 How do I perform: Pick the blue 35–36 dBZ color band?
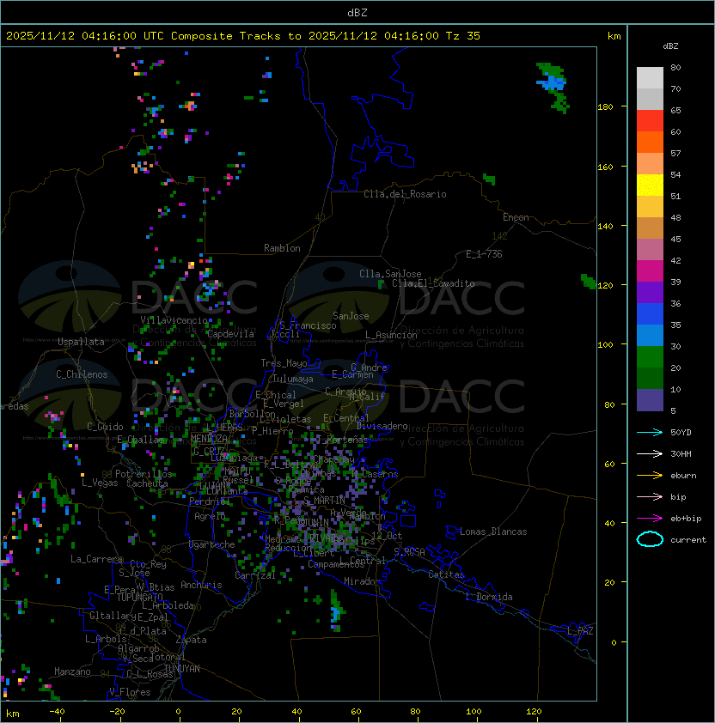(x=650, y=314)
